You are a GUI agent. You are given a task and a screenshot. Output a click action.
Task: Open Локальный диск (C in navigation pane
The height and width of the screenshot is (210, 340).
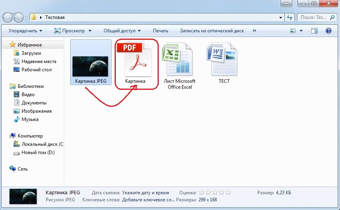pyautogui.click(x=42, y=144)
